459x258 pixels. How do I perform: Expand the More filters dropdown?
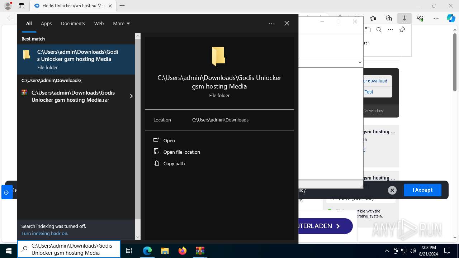pos(122,23)
